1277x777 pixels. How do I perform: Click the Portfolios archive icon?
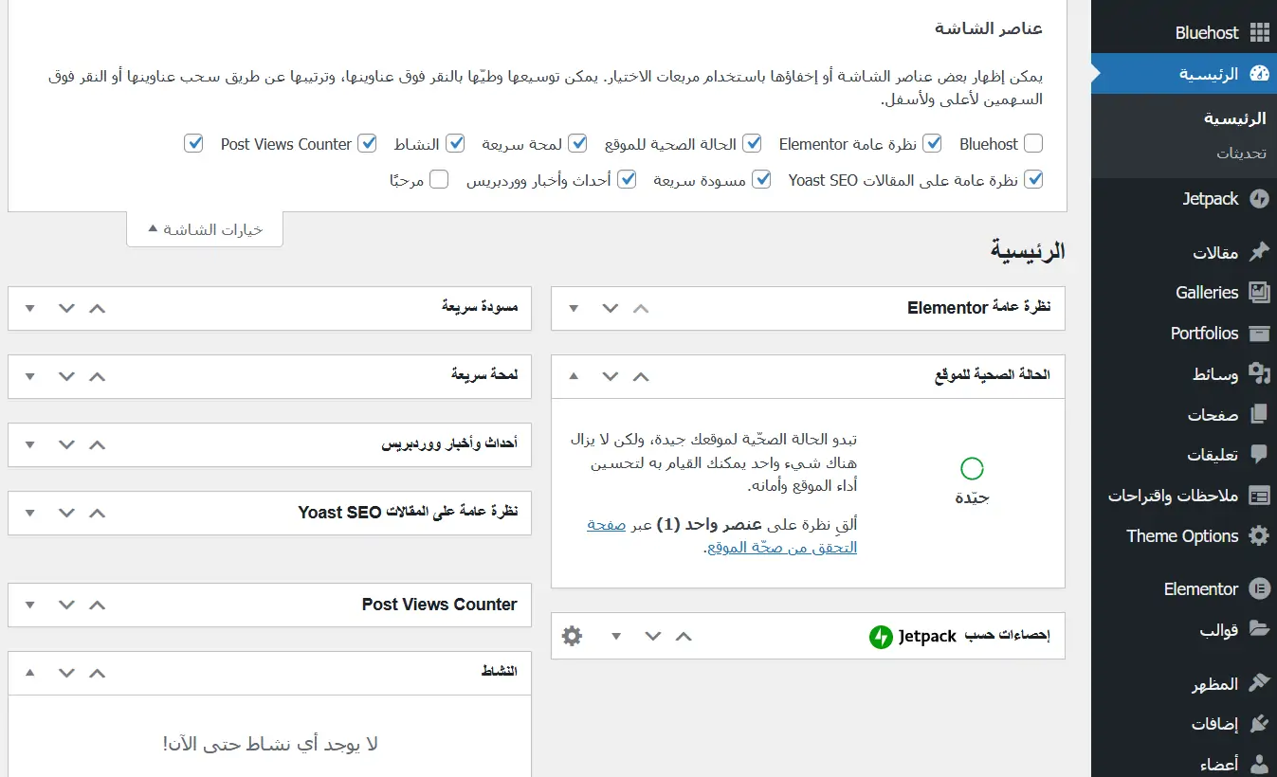[1259, 334]
